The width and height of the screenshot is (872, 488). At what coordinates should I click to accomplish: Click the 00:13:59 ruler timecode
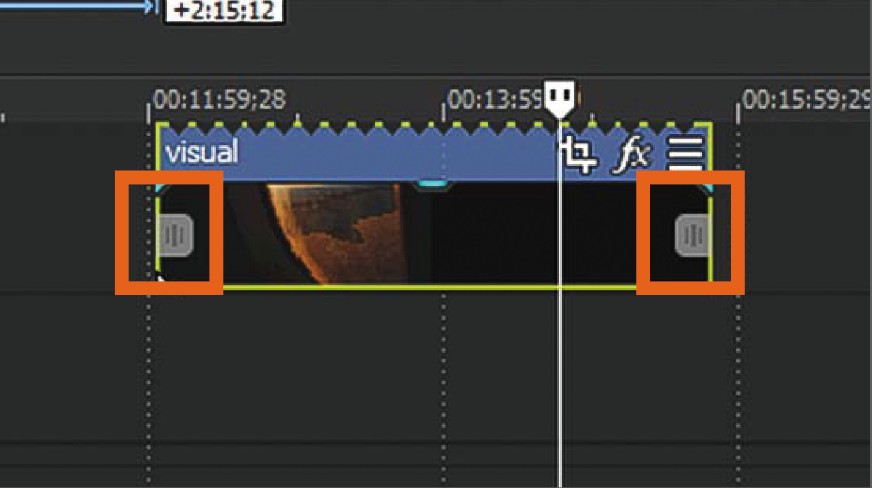pyautogui.click(x=495, y=100)
